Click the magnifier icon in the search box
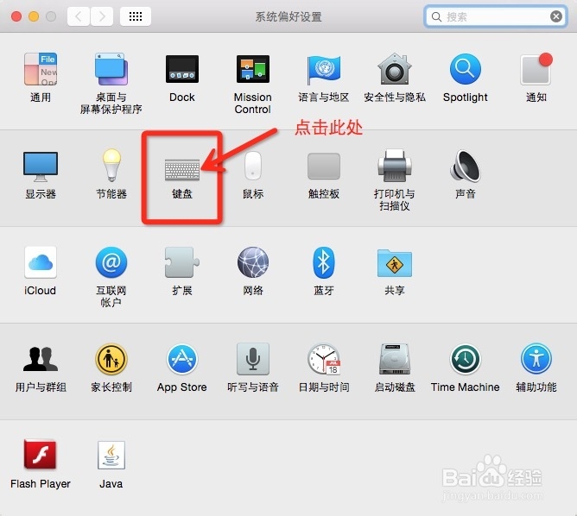Viewport: 577px width, 516px height. tap(436, 17)
